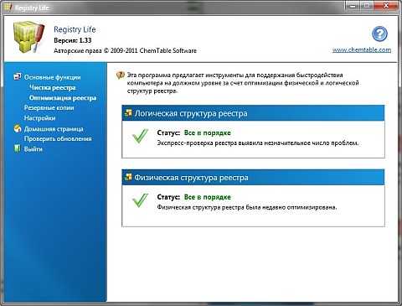This screenshot has height=306, width=402.
Task: Visit Домашняя страница link
Action: (x=54, y=129)
